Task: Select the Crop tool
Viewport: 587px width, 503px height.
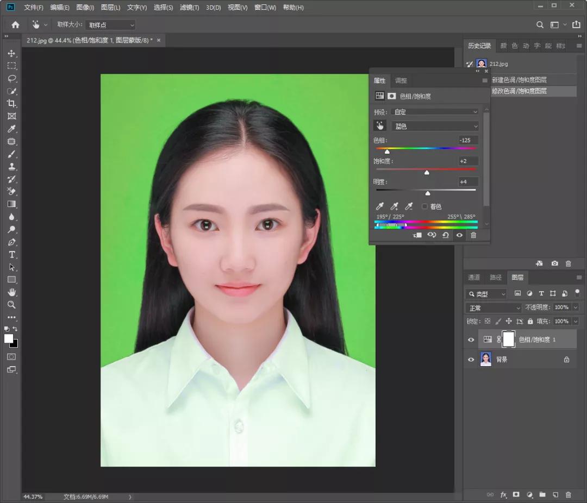Action: 11,103
